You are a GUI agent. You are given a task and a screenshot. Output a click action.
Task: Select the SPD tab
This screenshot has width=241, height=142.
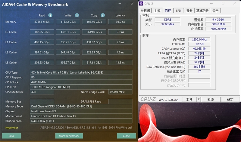pos(178,11)
